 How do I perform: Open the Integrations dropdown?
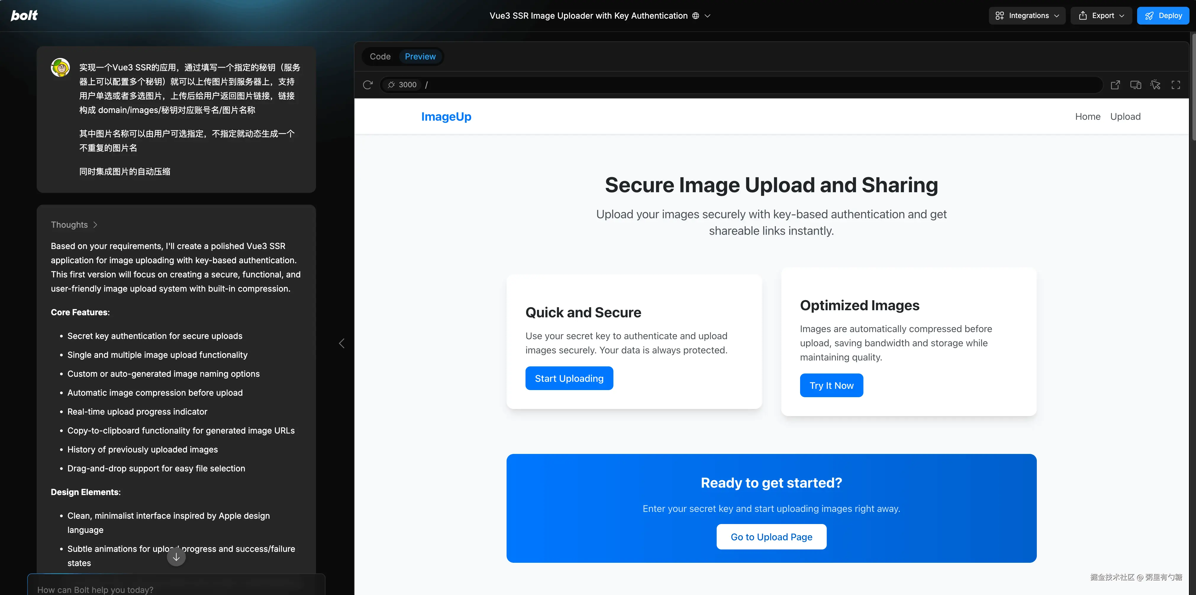[x=1026, y=16]
